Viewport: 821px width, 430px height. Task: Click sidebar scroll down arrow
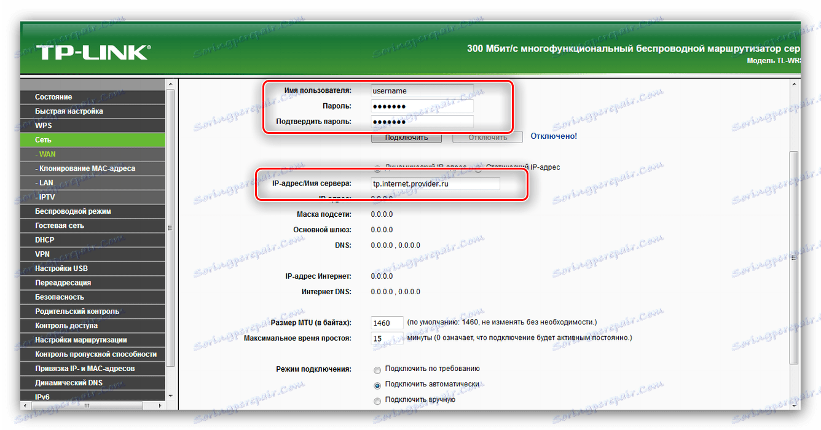point(171,396)
